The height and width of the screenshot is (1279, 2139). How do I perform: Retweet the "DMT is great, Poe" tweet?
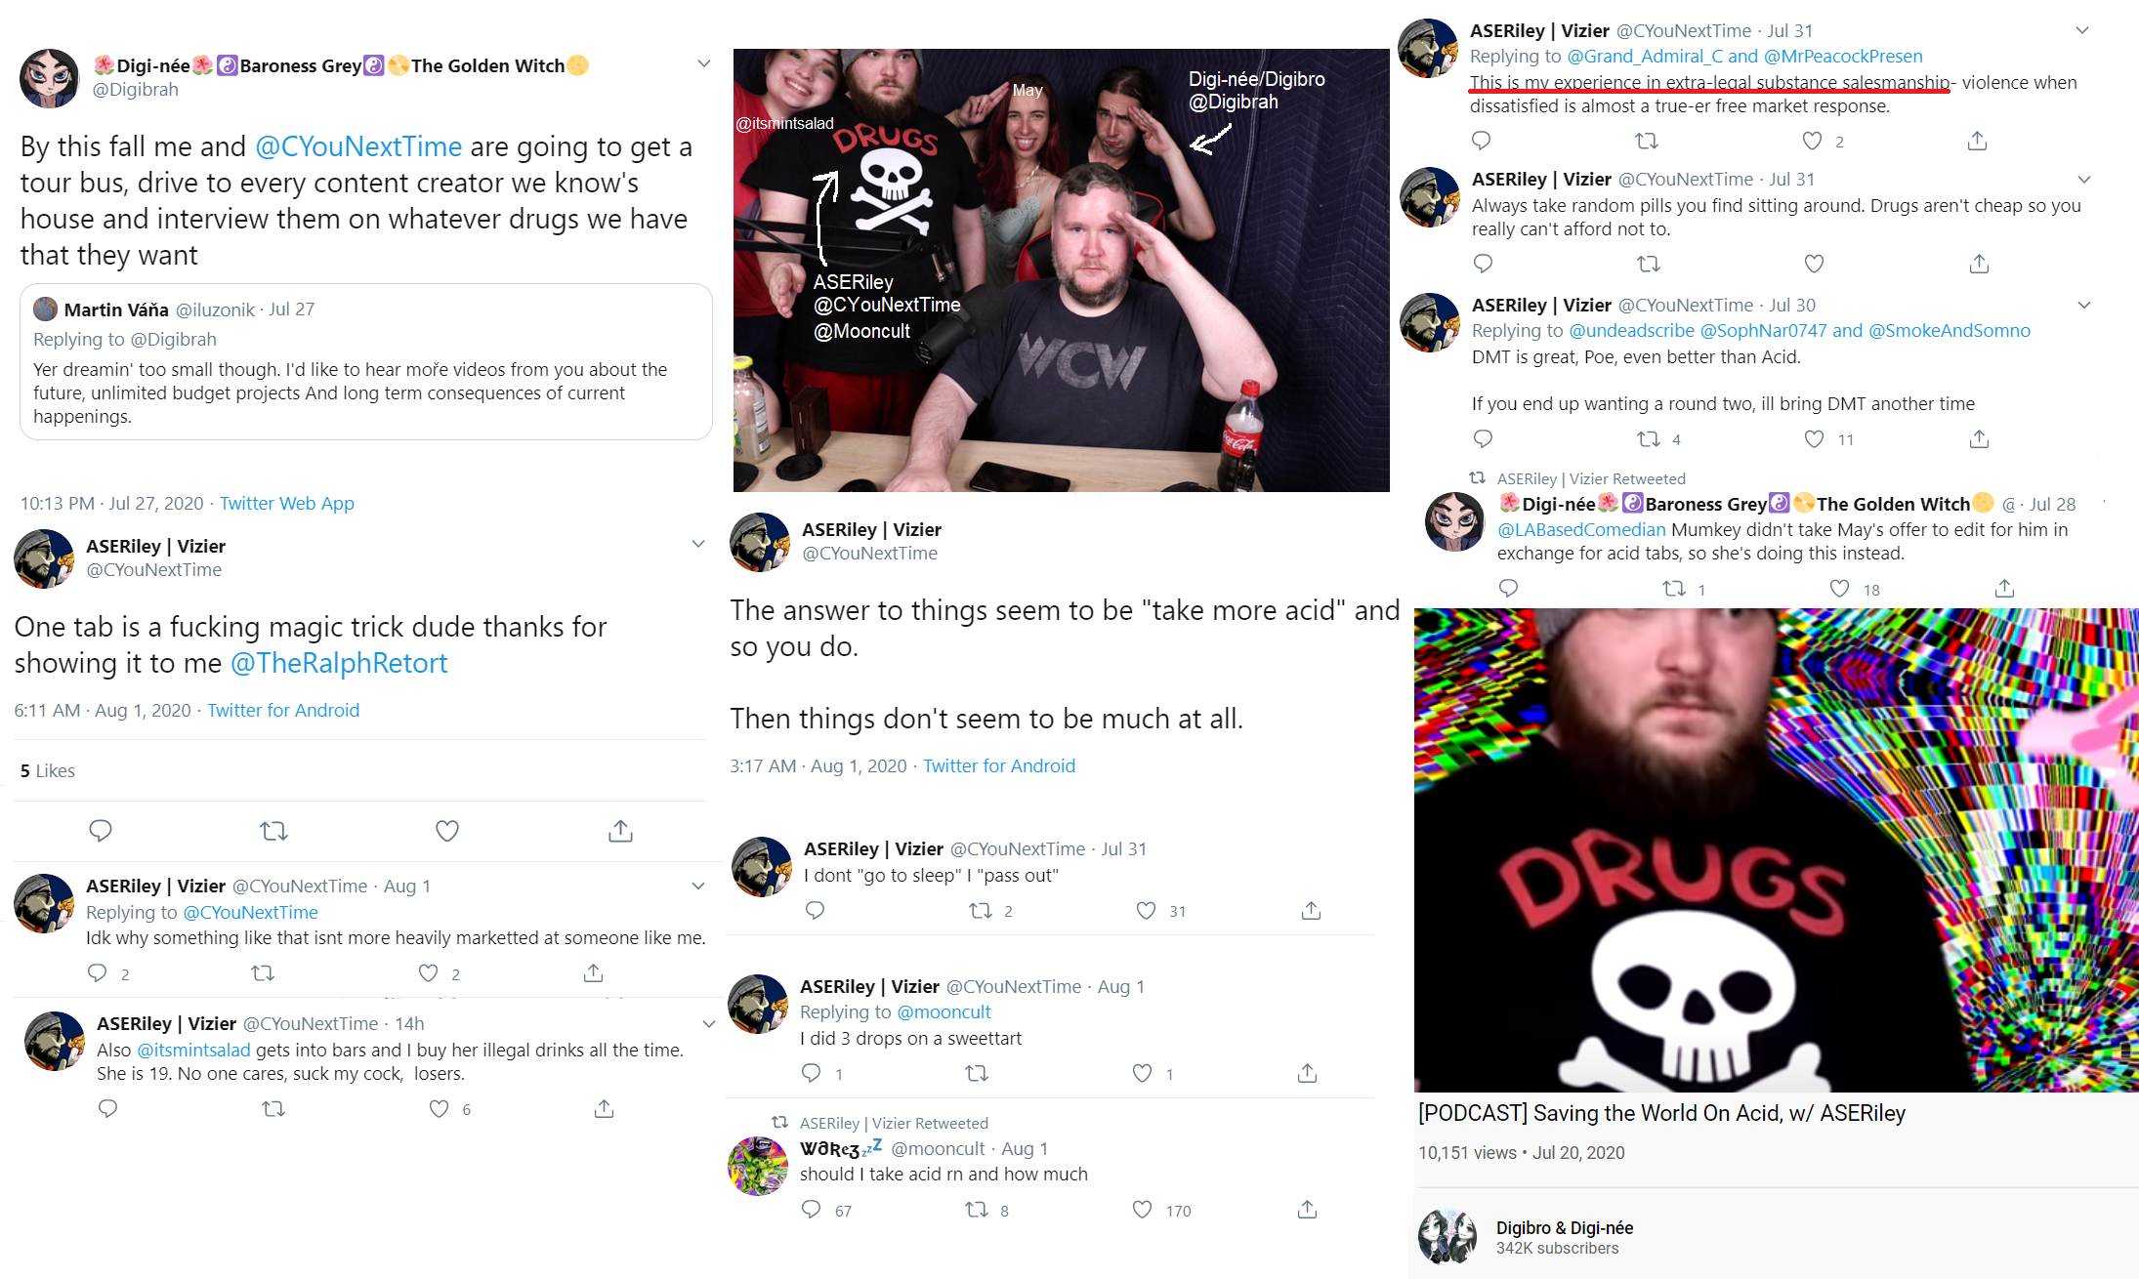[x=1649, y=438]
